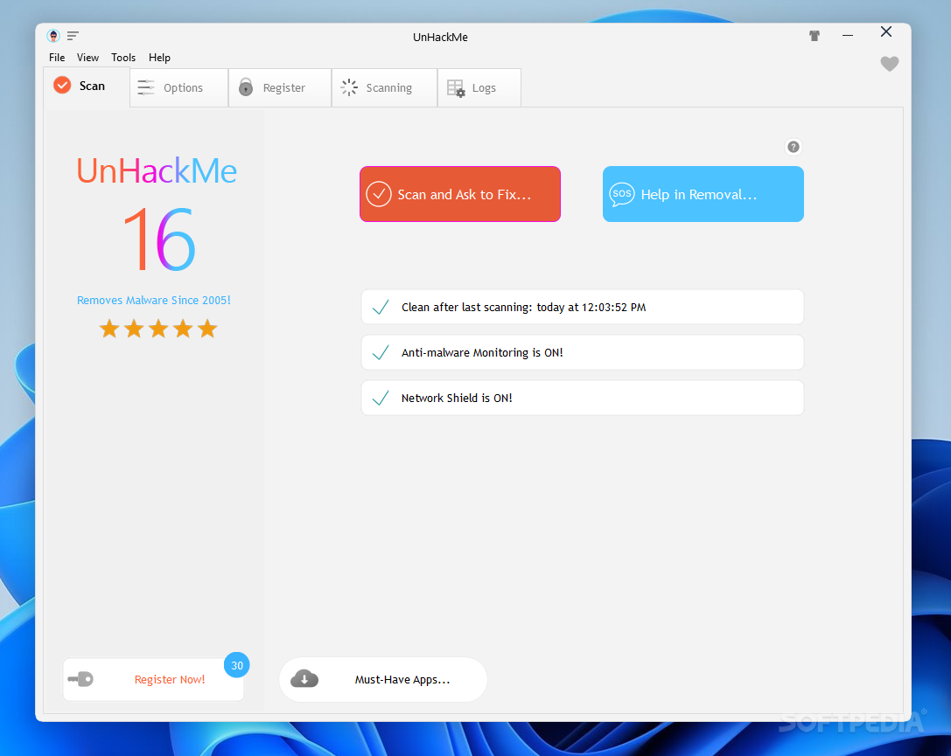The height and width of the screenshot is (756, 951).
Task: Expand the View menu
Action: pyautogui.click(x=87, y=58)
